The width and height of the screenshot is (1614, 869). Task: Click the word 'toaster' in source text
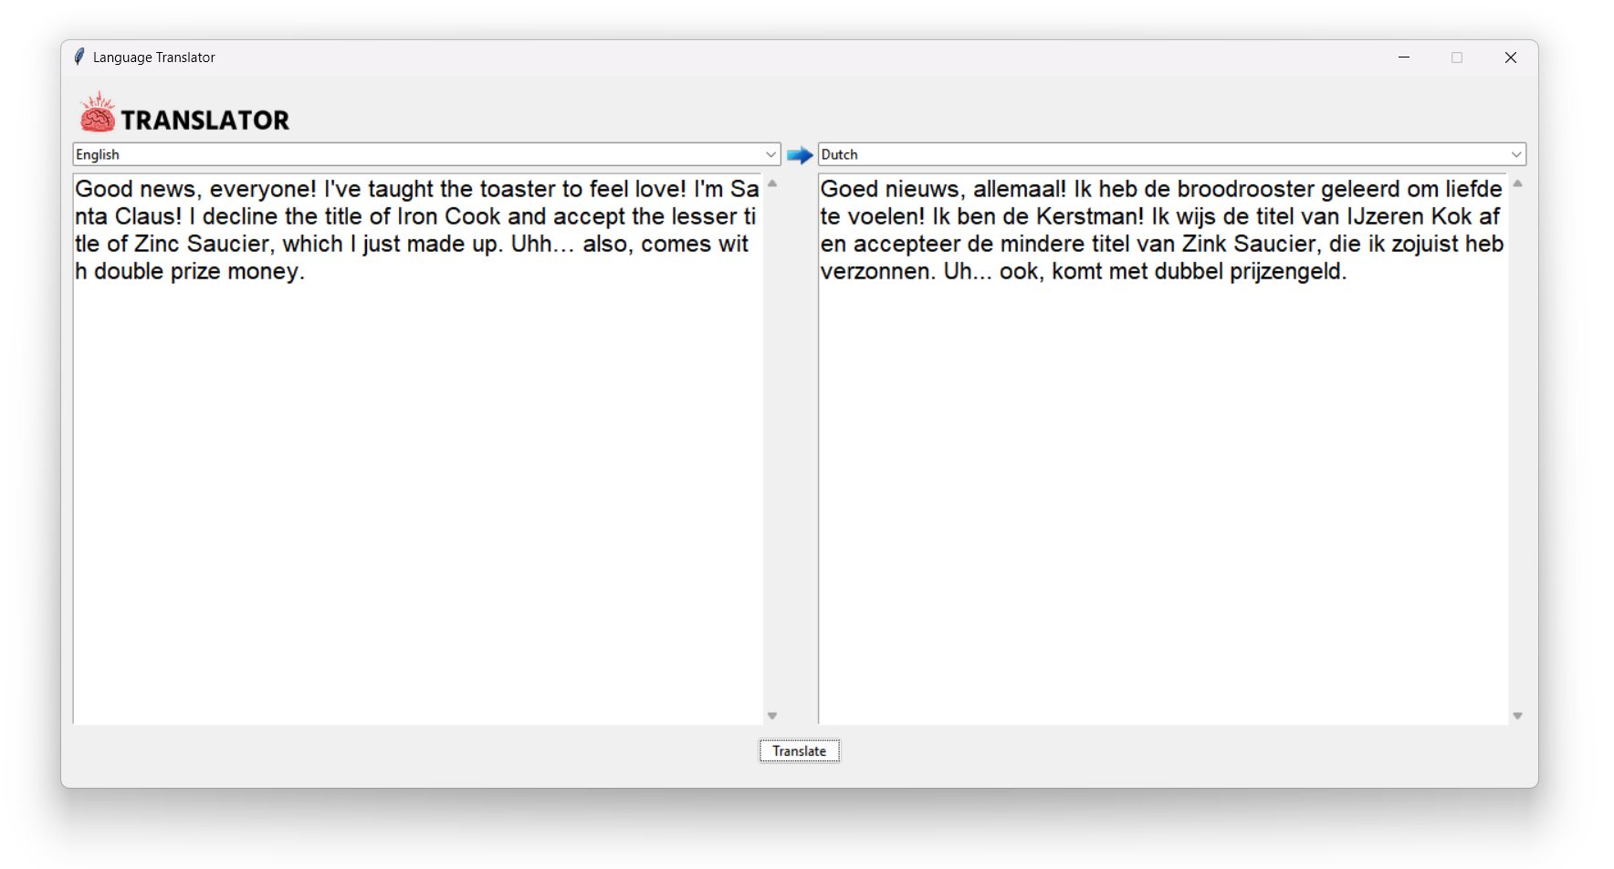[518, 189]
